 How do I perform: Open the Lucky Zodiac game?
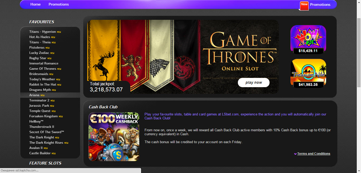(x=39, y=53)
